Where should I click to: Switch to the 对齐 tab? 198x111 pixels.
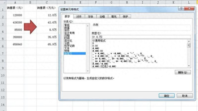[79, 17]
